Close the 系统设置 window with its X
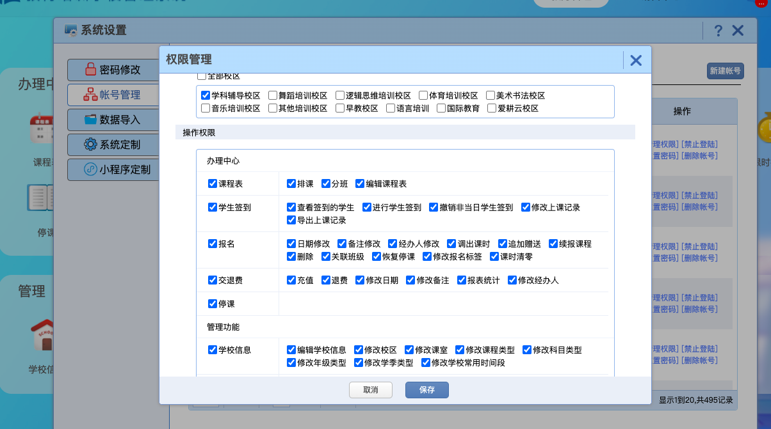771x429 pixels. (x=738, y=30)
